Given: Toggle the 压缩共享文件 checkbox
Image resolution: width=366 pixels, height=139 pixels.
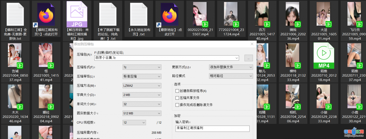Looking at the screenshot, I should click(177, 98).
